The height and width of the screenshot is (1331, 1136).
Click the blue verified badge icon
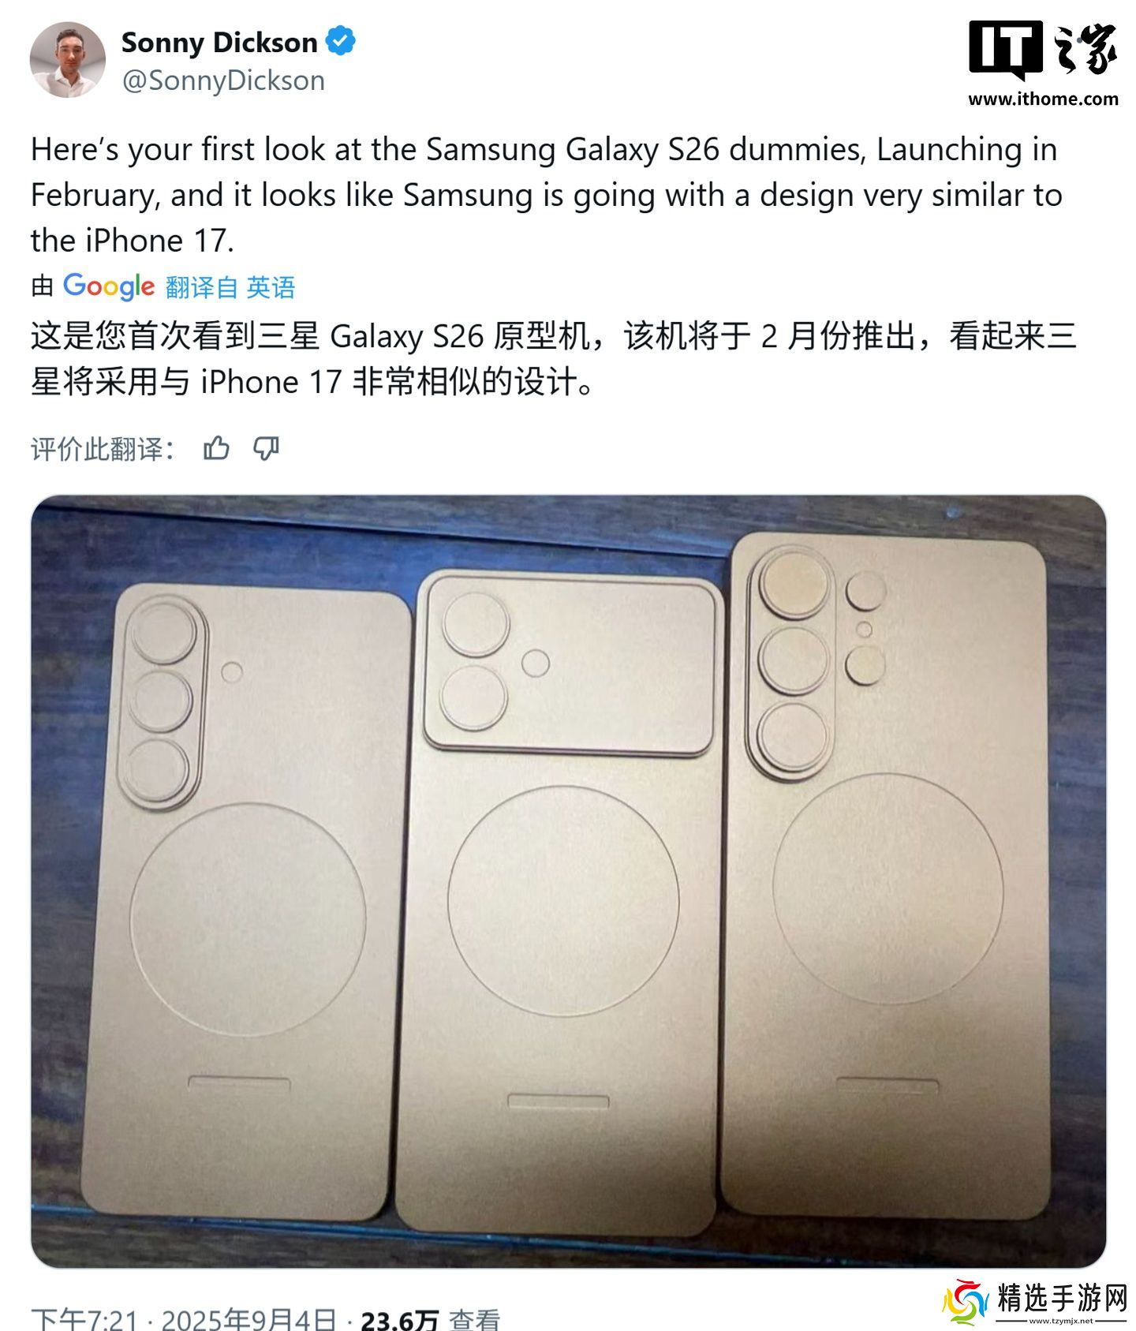tap(341, 42)
